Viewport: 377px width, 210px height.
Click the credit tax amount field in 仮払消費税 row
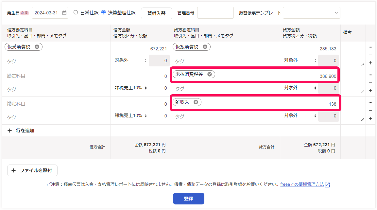[x=328, y=61]
